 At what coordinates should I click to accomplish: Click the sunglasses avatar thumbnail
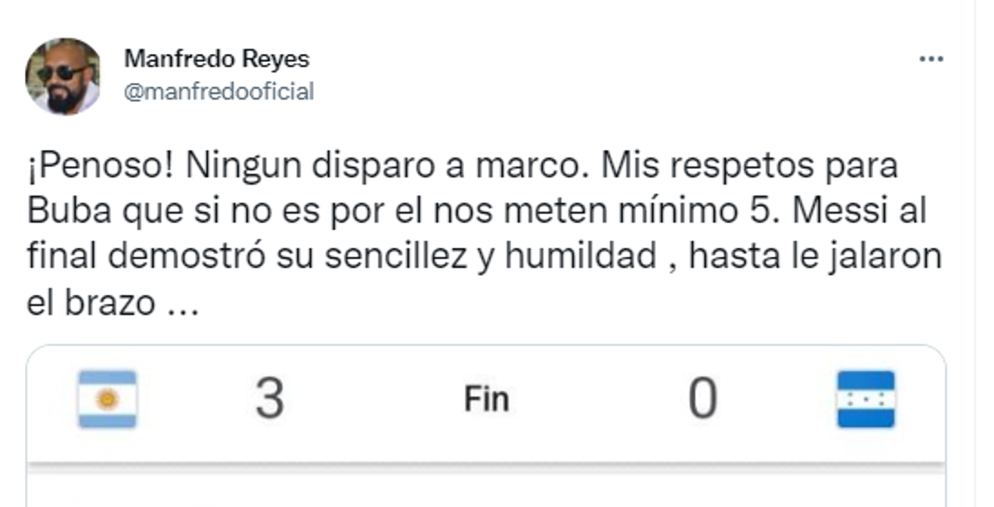(62, 73)
